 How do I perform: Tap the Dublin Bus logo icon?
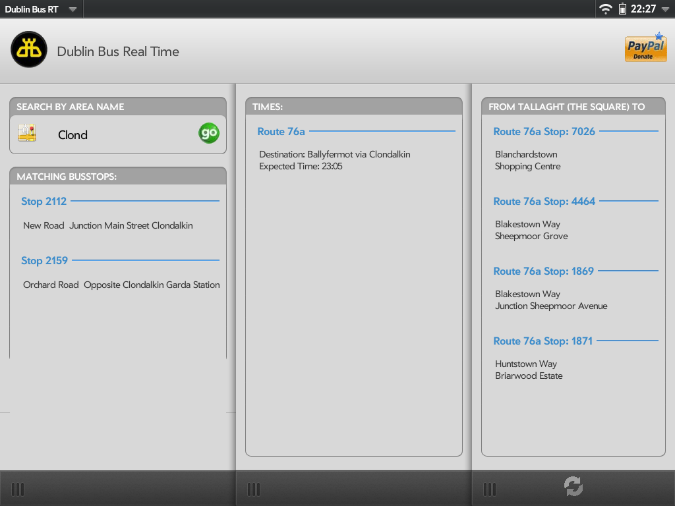click(29, 49)
